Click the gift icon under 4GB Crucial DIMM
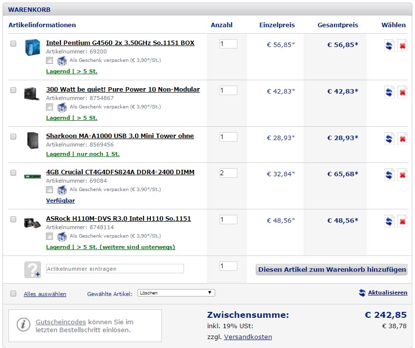This screenshot has width=415, height=348. 62,190
